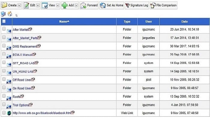Expand the Create dropdown arrow
The width and height of the screenshot is (210, 120).
(x=19, y=5)
